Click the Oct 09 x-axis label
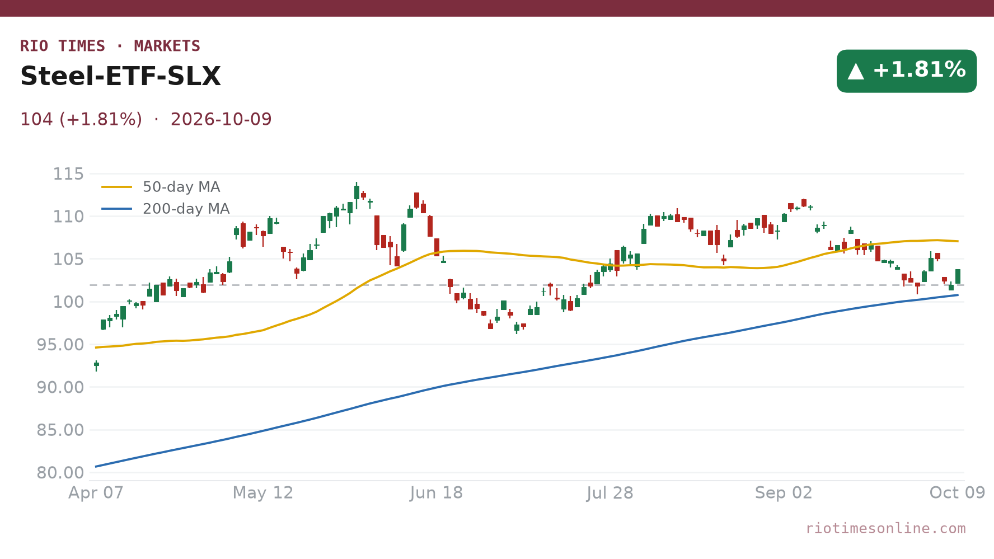994x559 pixels. tap(957, 492)
